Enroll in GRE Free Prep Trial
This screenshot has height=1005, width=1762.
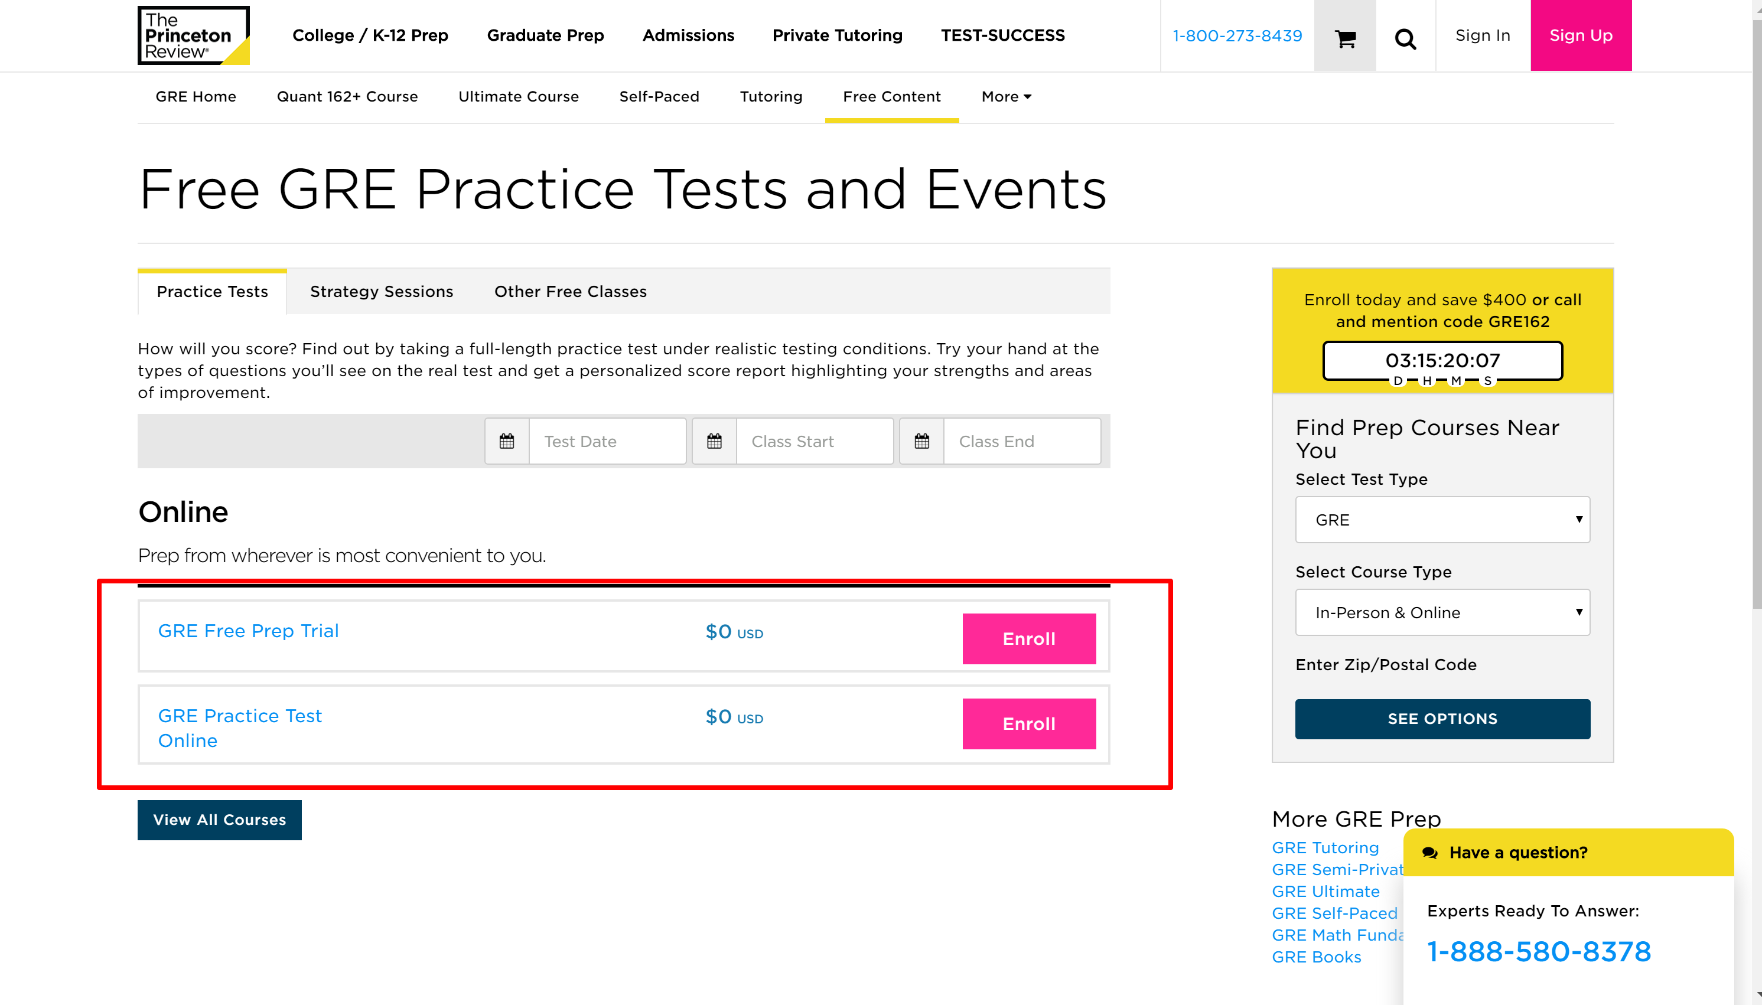coord(1029,638)
